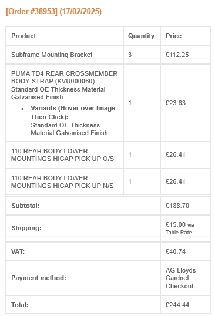Click the Quantity column header
This screenshot has height=316, width=215.
[141, 36]
